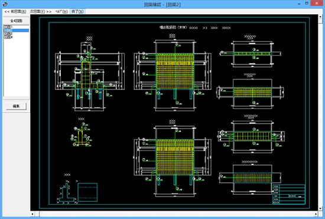Open the ヘルプ(H) help menu
This screenshot has height=219, width=325.
[x=61, y=11]
